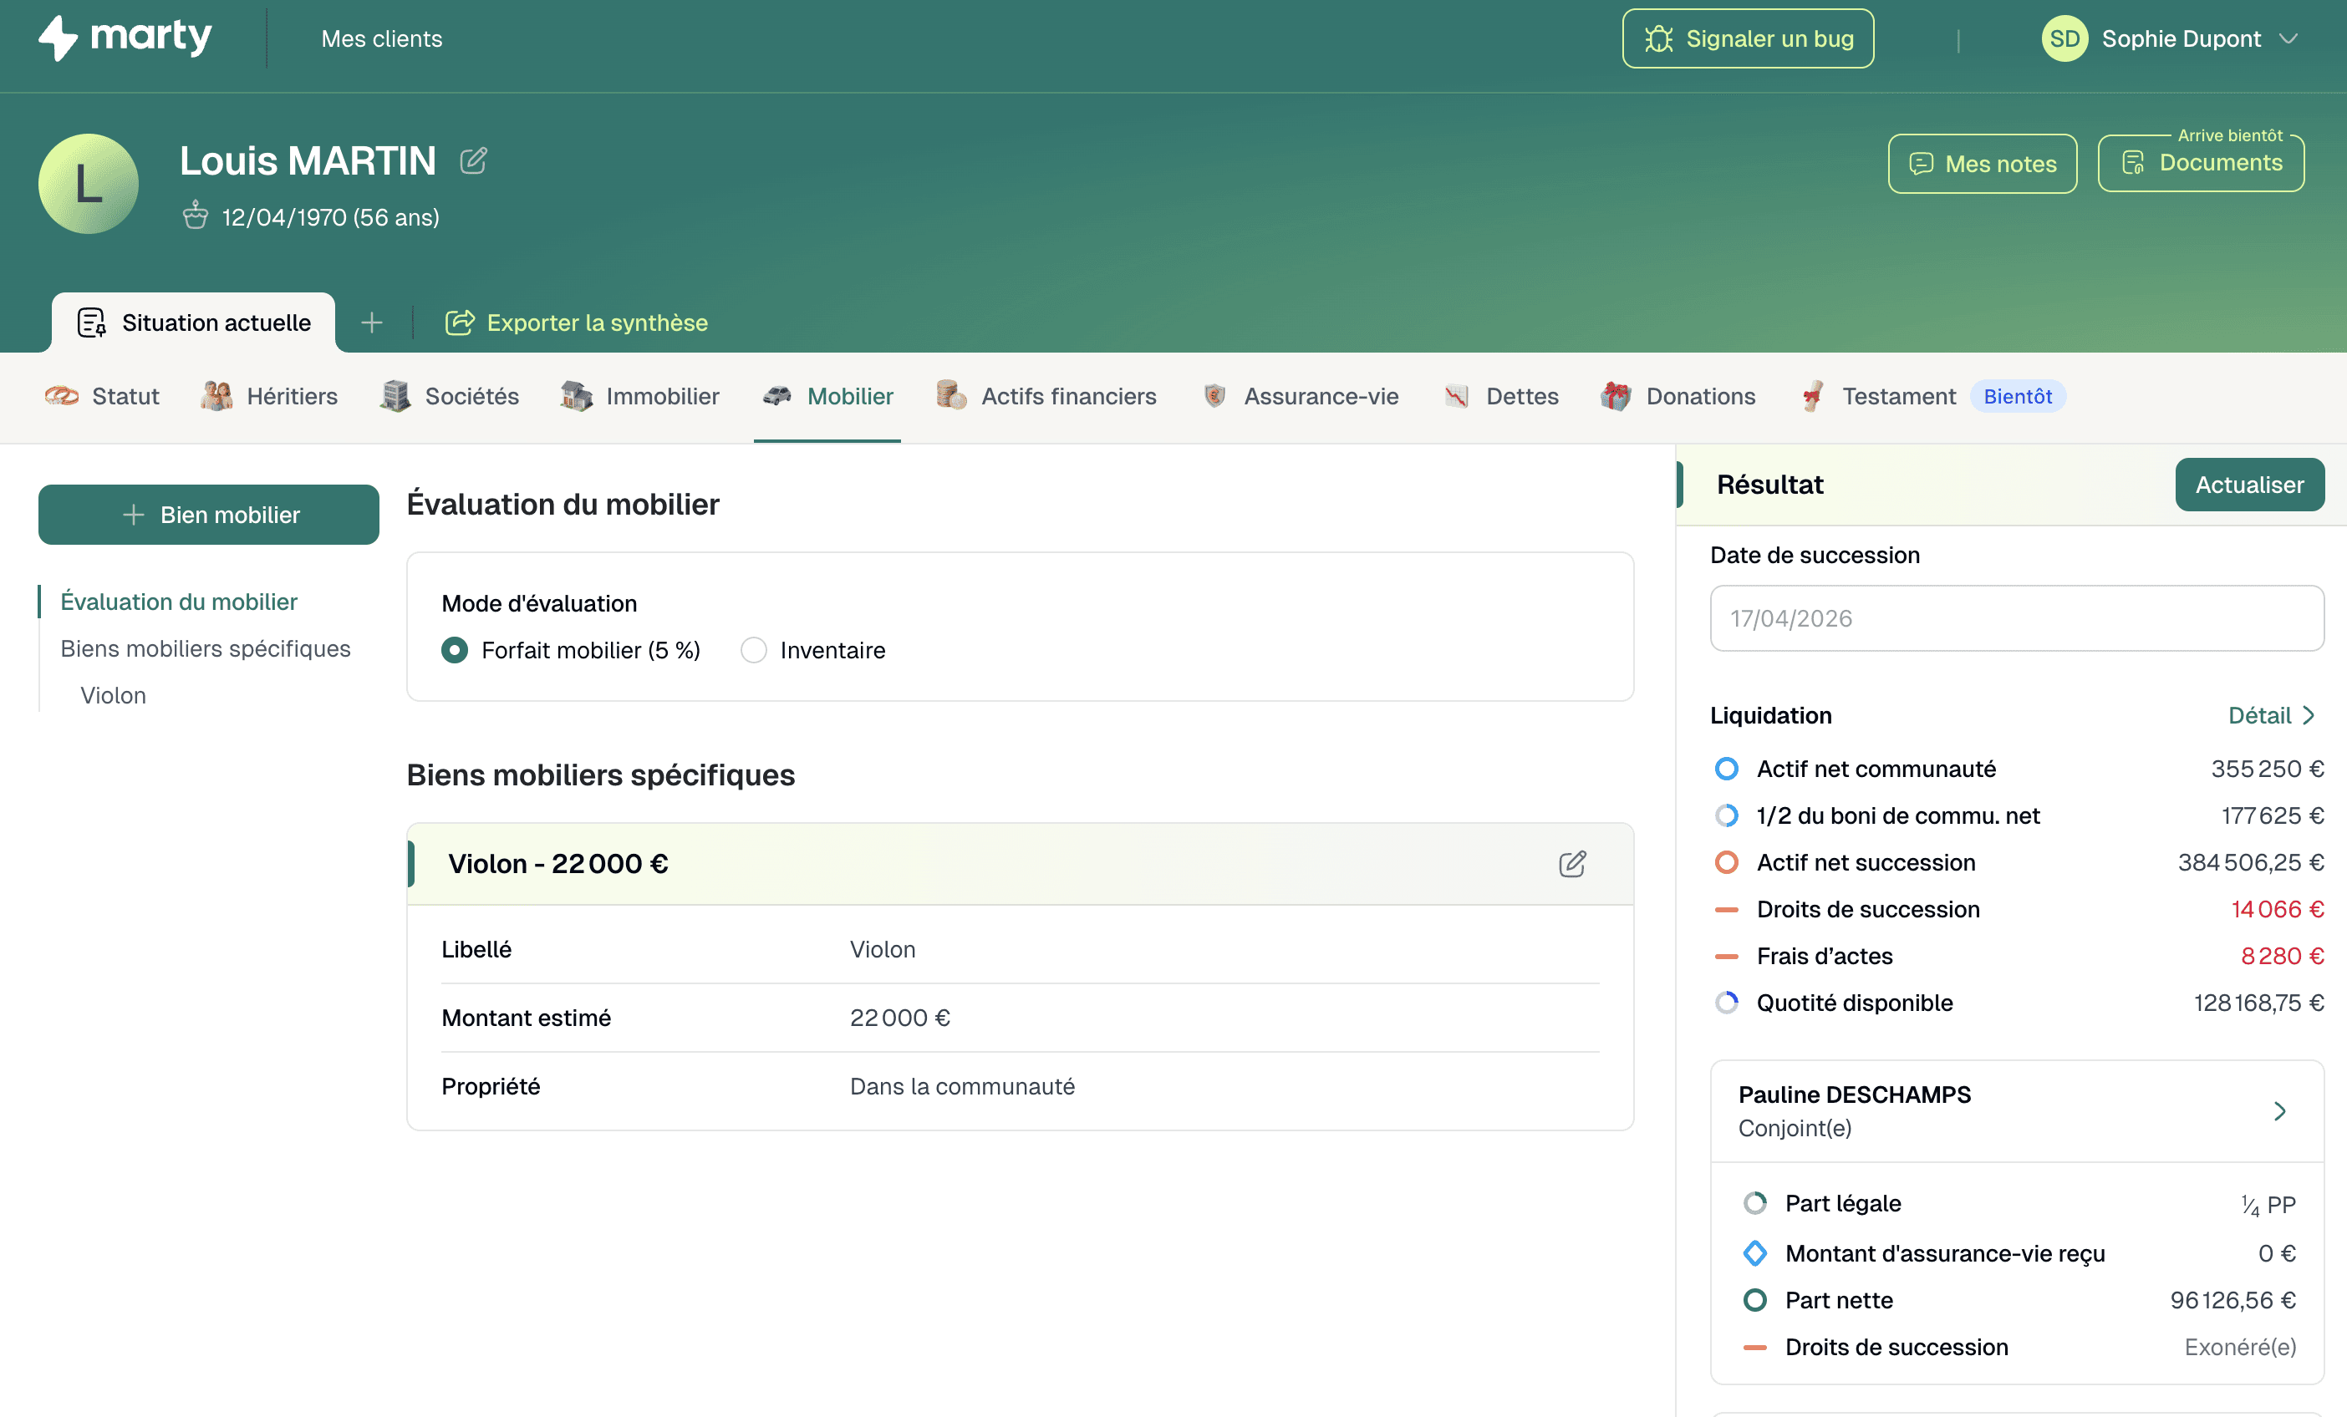Select Violon in left sidebar tree
Image resolution: width=2347 pixels, height=1417 pixels.
[114, 695]
